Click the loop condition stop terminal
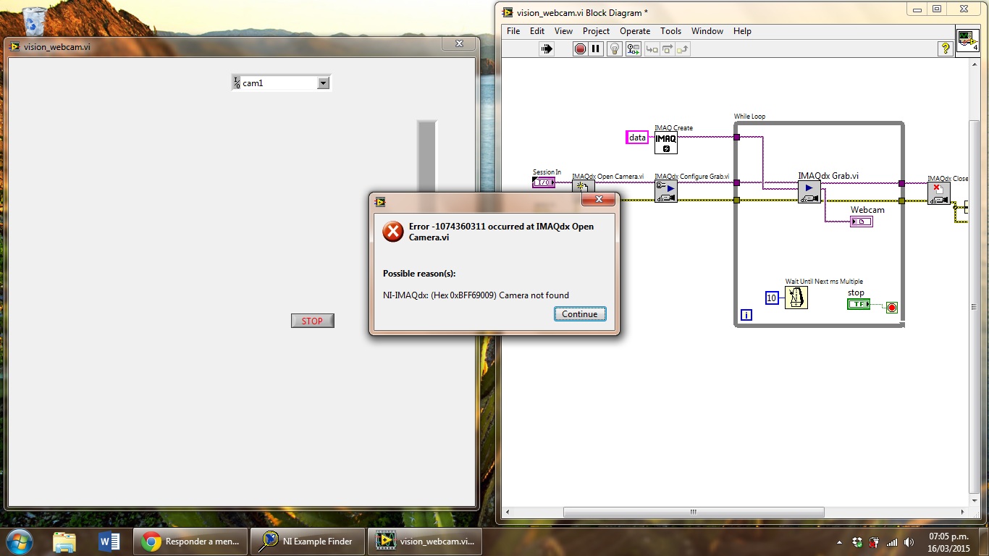This screenshot has width=989, height=556. 892,308
